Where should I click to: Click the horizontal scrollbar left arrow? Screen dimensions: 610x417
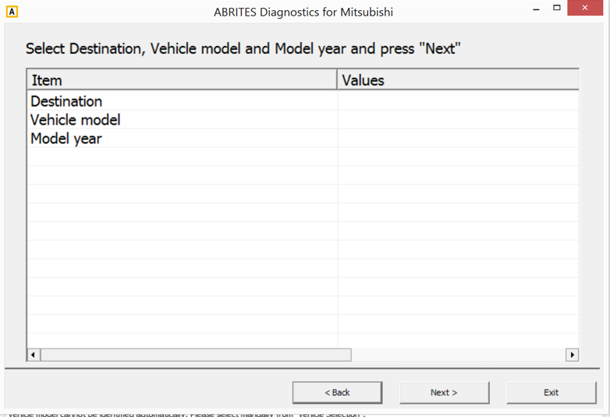(34, 355)
